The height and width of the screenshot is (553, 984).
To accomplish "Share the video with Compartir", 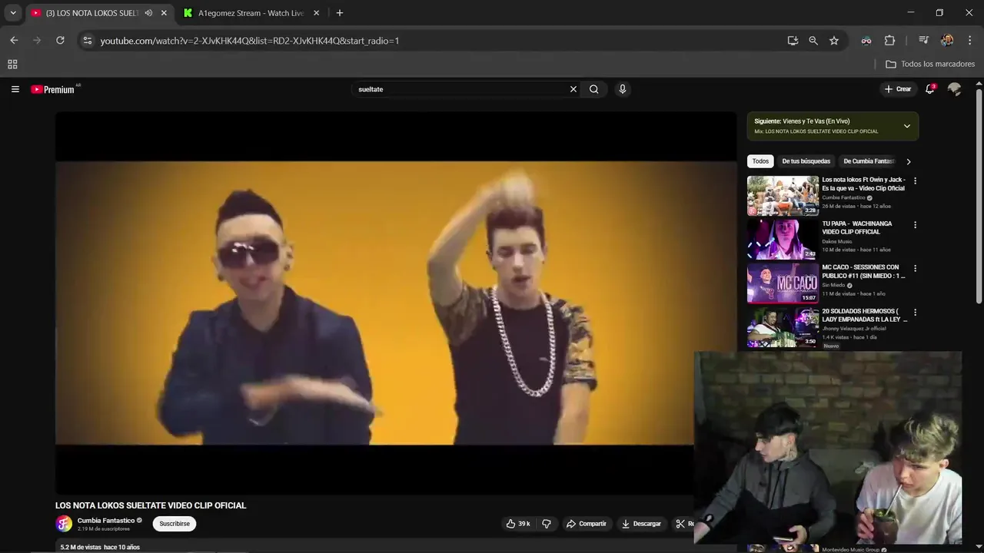I will coord(586,524).
